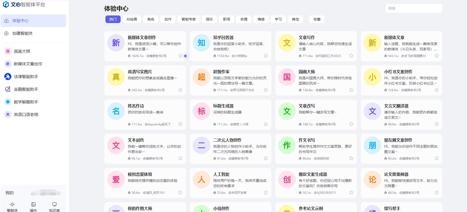Click the 搜索 input field
This screenshot has width=467, height=212.
tap(414, 8)
